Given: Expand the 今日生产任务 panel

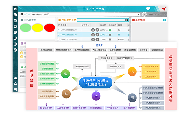Looking at the screenshot, I should click(x=60, y=20).
